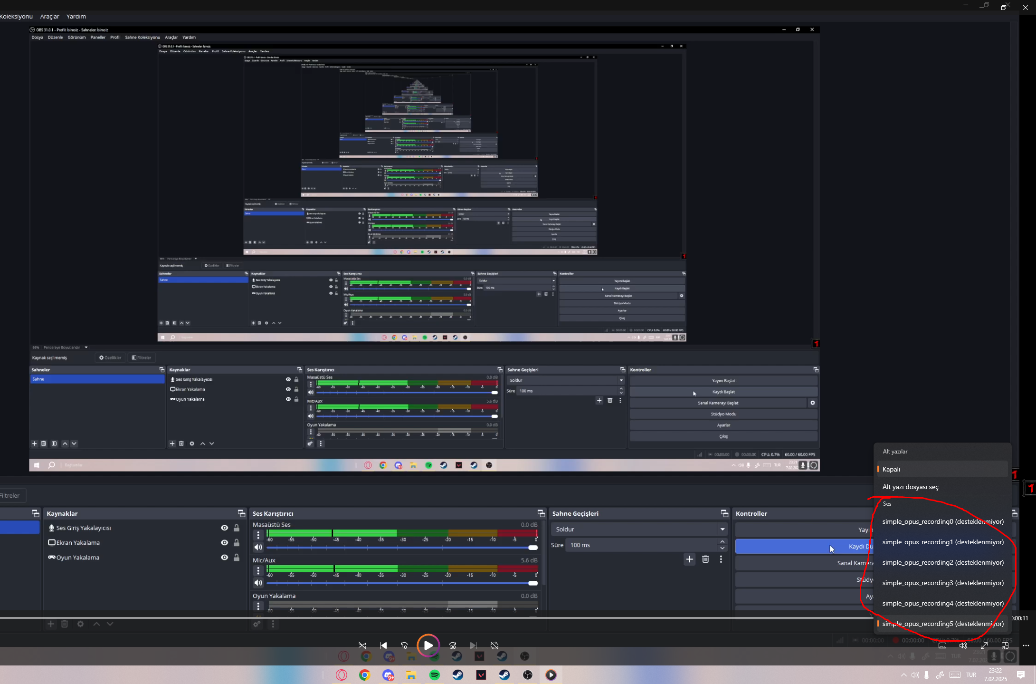Viewport: 1036px width, 684px height.
Task: Open the player volume control
Action: (x=963, y=645)
